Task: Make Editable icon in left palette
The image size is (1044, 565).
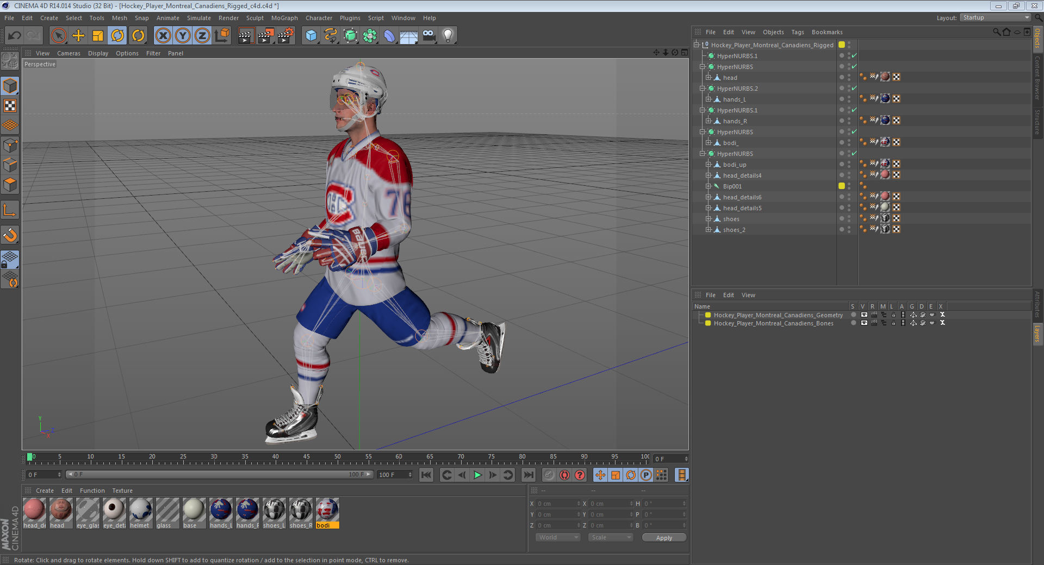Action: coord(10,61)
